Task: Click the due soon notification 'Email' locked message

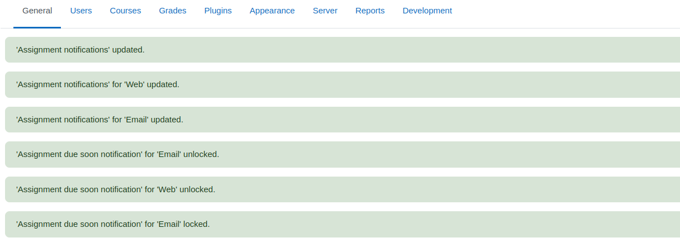Action: [343, 224]
